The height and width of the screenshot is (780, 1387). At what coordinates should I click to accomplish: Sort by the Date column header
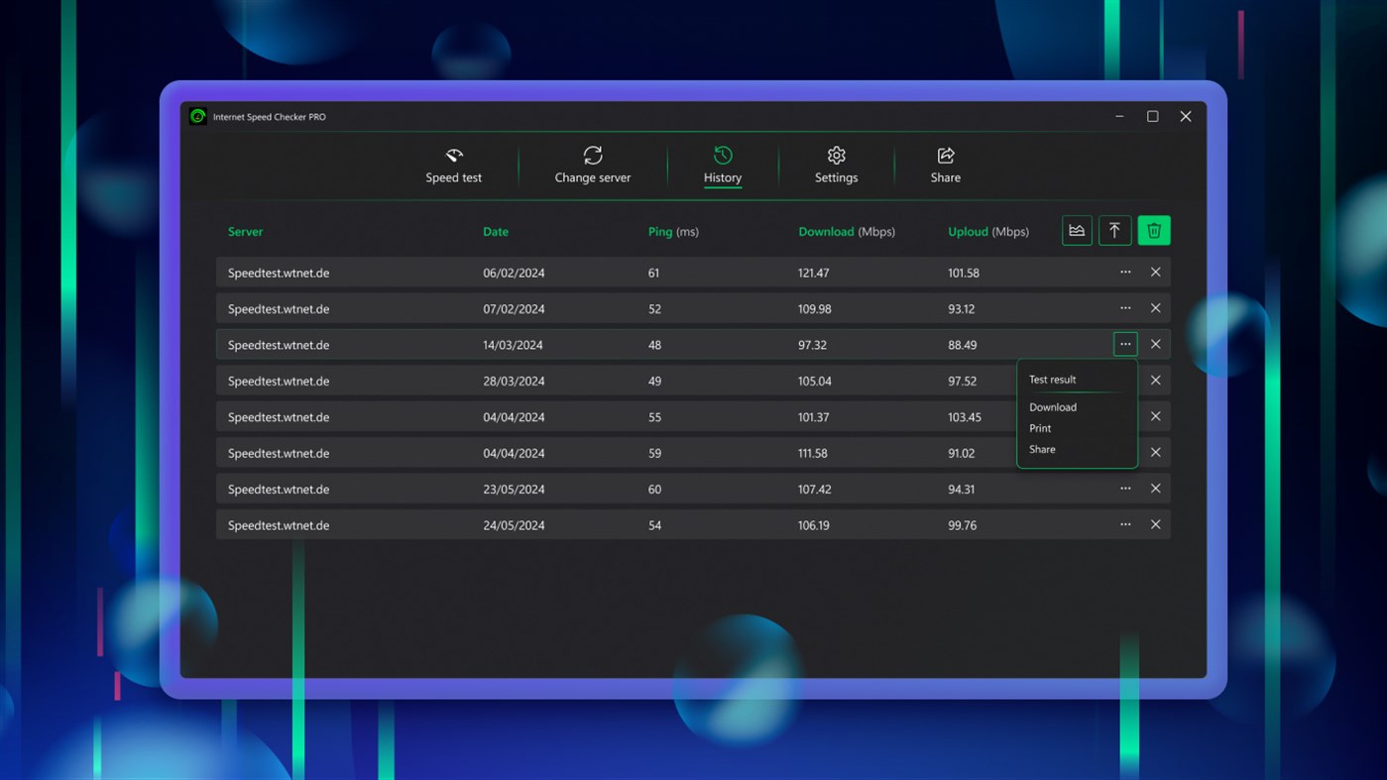pyautogui.click(x=496, y=232)
